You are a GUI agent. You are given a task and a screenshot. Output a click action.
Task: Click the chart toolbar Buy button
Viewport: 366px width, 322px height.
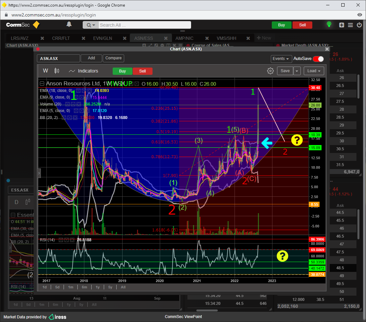tap(123, 71)
